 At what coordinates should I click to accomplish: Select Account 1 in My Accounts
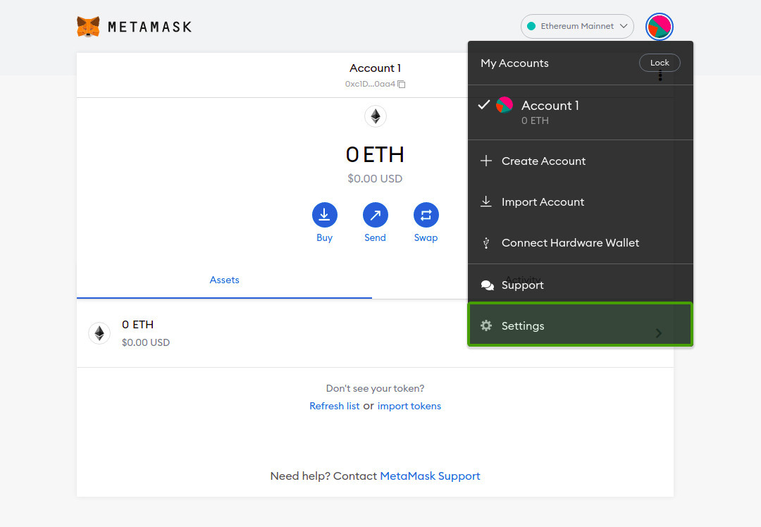(x=580, y=113)
